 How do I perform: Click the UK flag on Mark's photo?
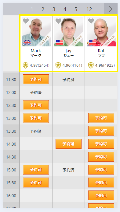coord(27,42)
